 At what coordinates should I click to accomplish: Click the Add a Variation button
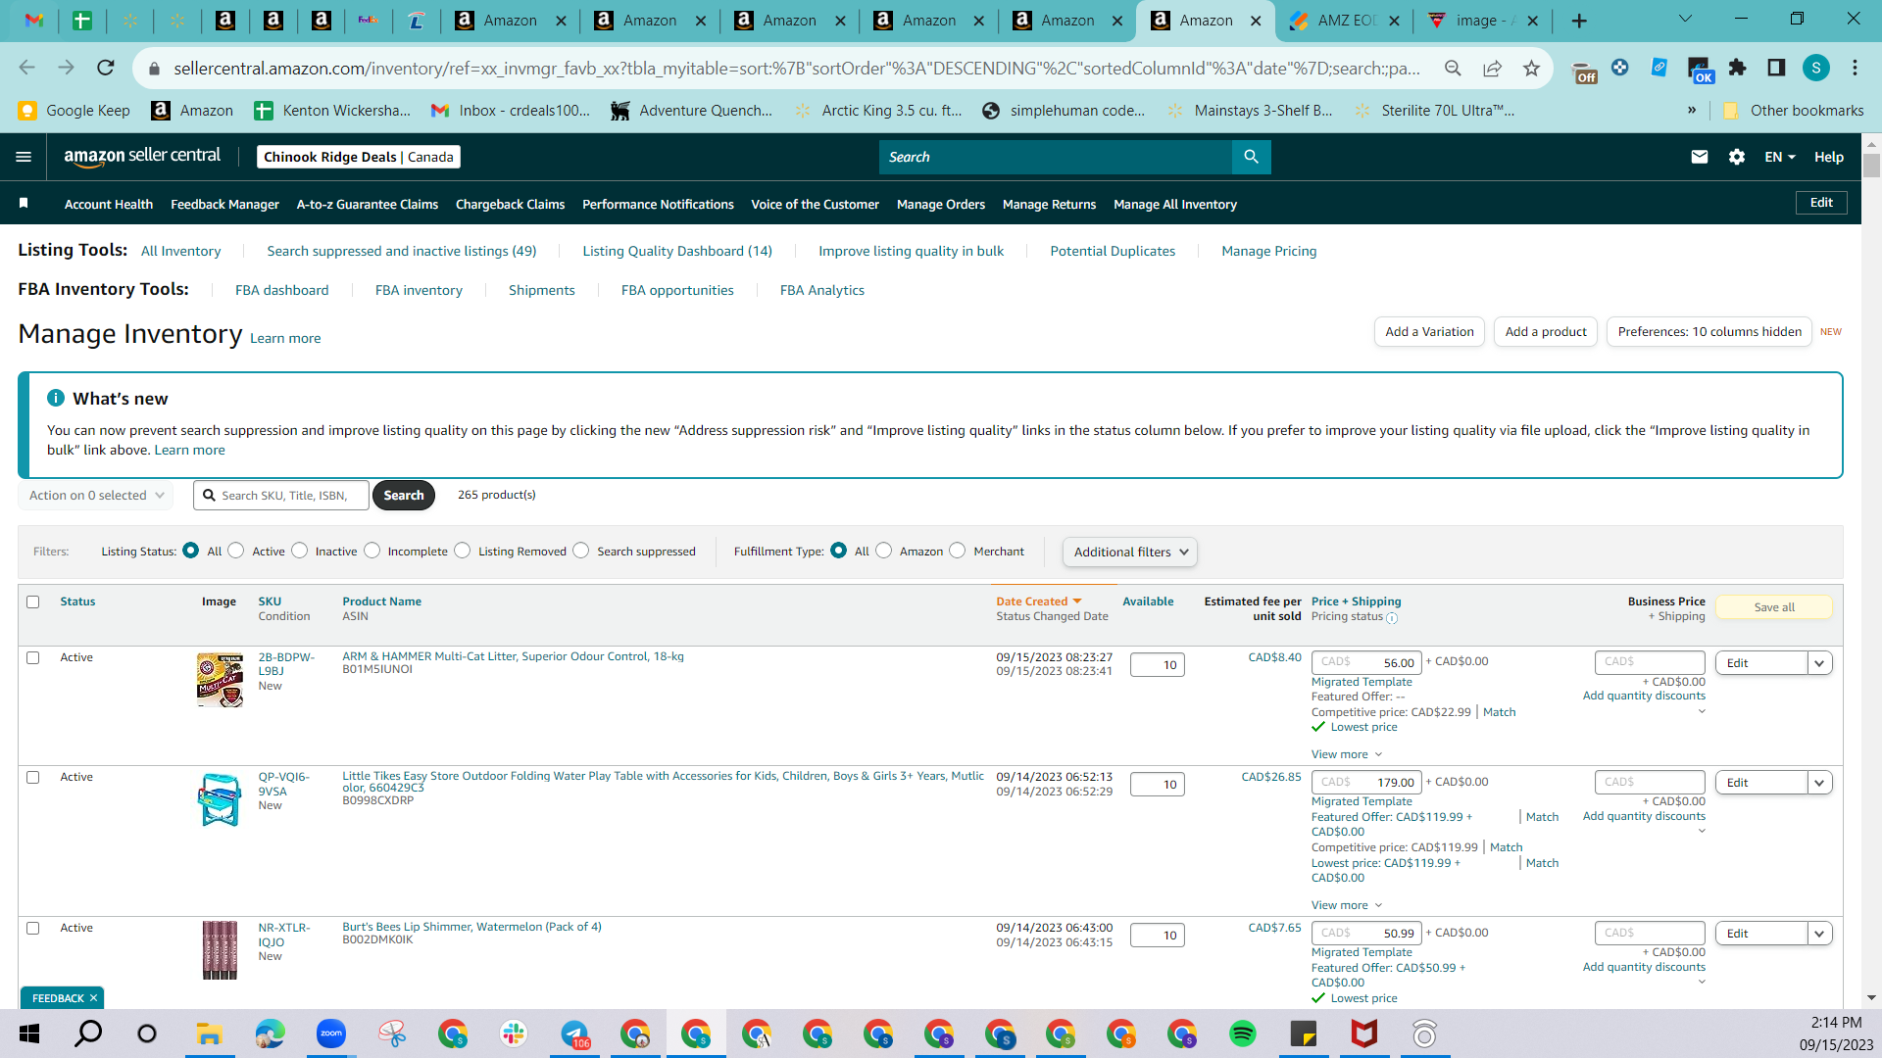[x=1429, y=332]
